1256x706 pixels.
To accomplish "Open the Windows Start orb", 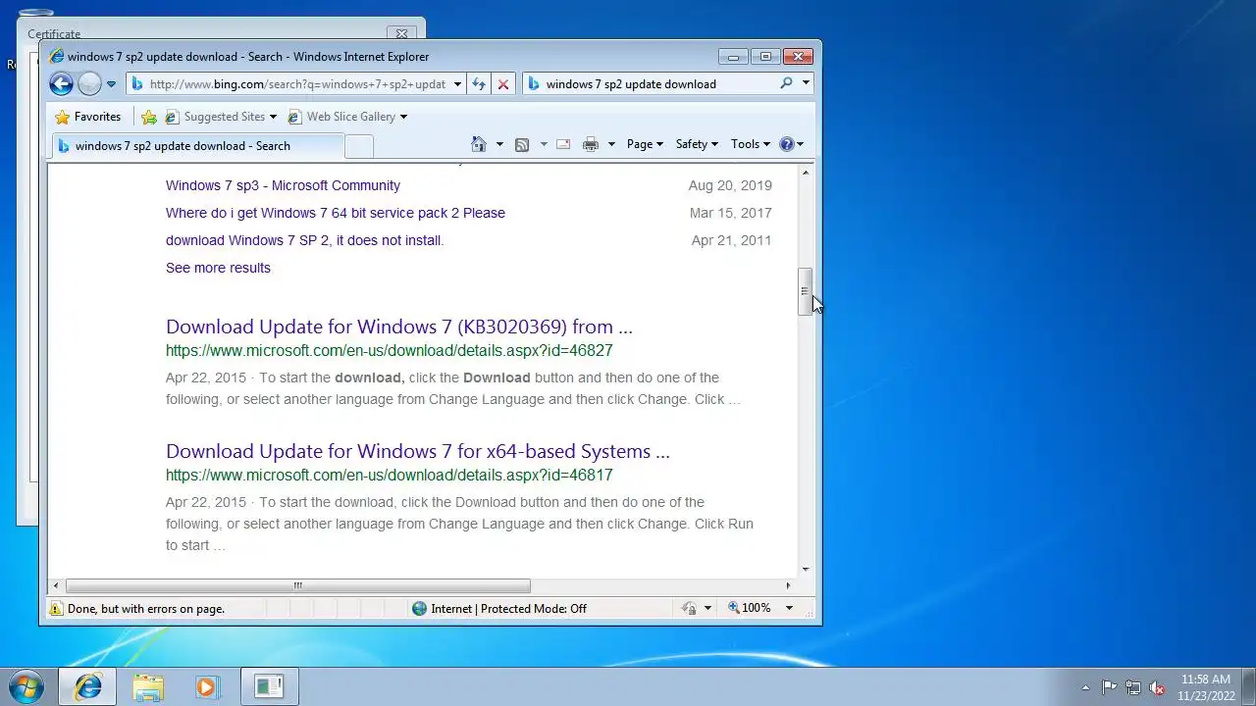I will pyautogui.click(x=26, y=686).
